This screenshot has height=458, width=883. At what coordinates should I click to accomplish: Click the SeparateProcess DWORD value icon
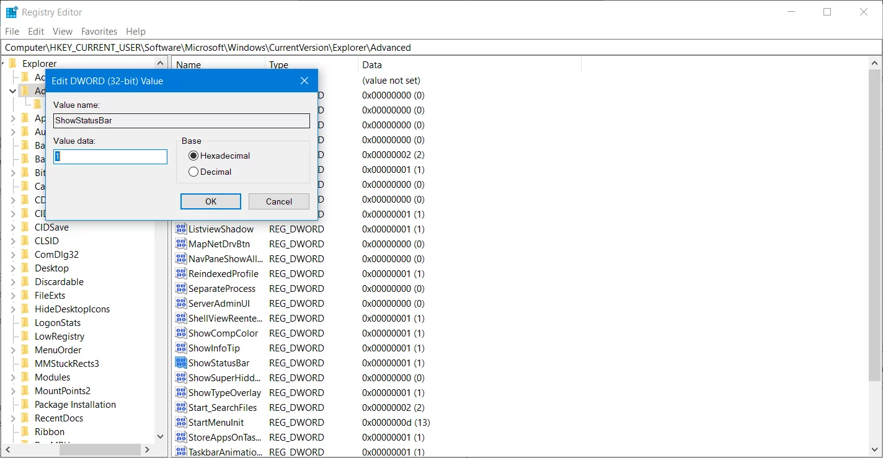click(x=181, y=288)
